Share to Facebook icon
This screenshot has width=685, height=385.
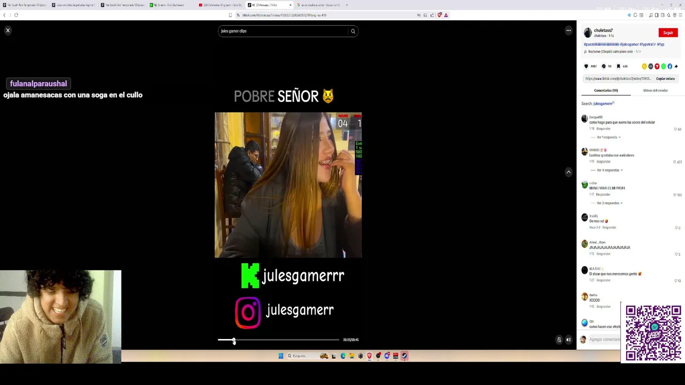coord(670,66)
